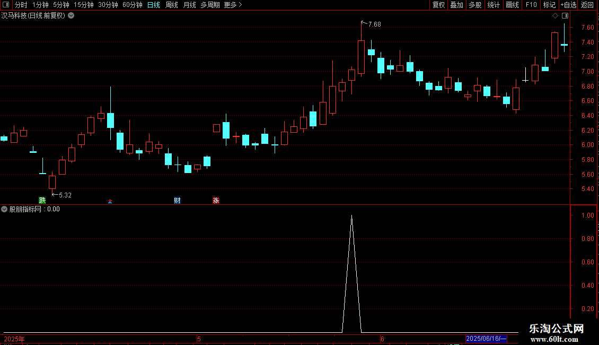Screen dimensions: 599x345
Task: Click the 叠加 overlay button
Action: point(456,5)
